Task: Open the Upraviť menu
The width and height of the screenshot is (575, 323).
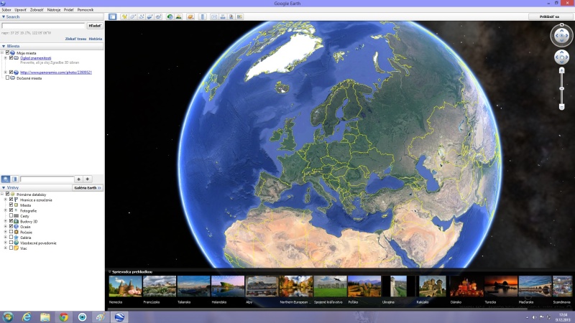Action: click(21, 10)
